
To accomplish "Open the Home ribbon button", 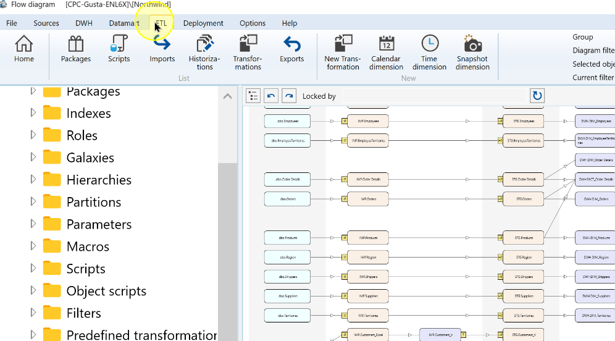I will 24,49.
